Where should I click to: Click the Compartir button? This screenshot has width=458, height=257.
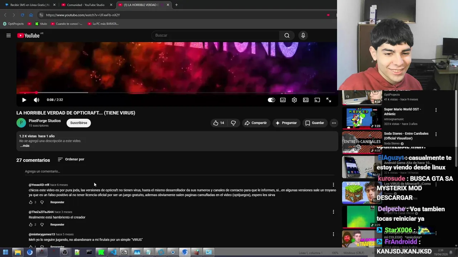pos(255,123)
